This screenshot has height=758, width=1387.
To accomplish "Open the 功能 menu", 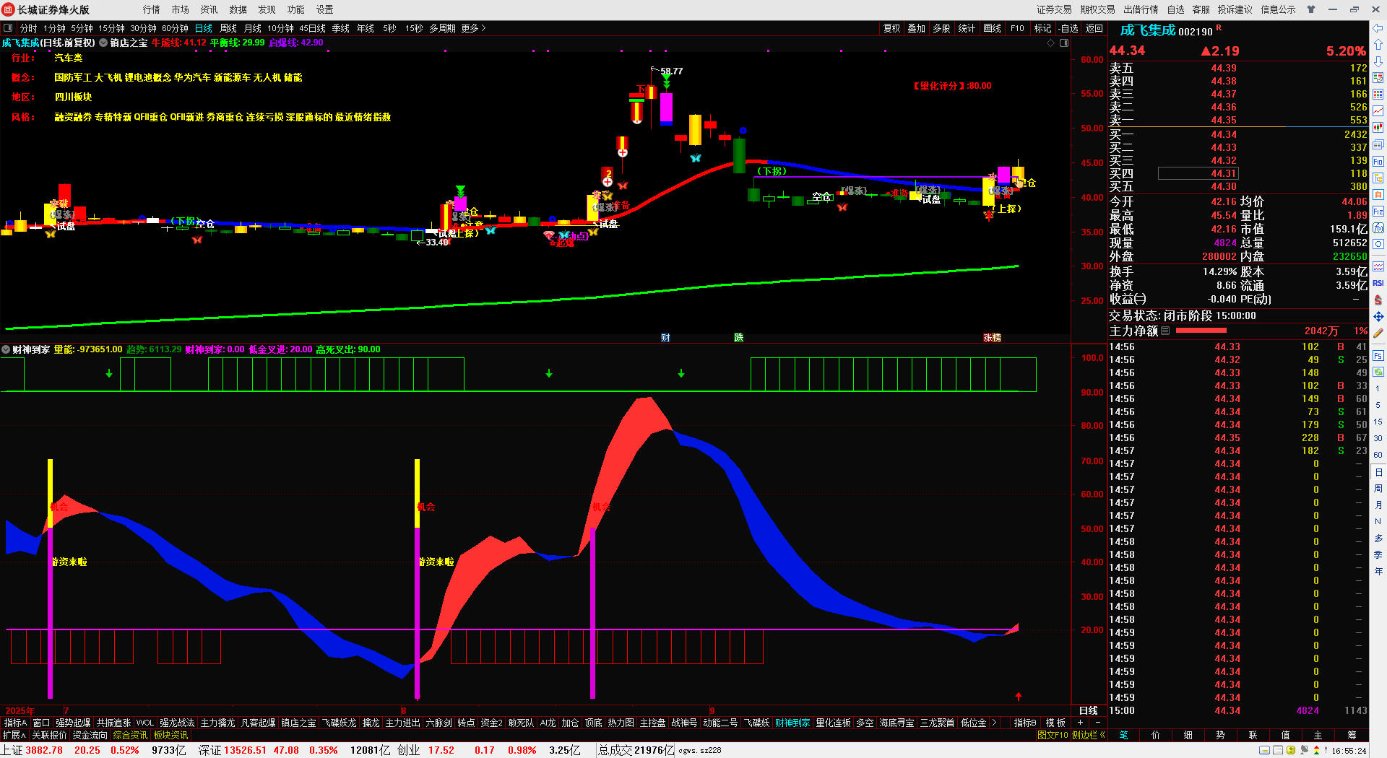I will point(296,9).
